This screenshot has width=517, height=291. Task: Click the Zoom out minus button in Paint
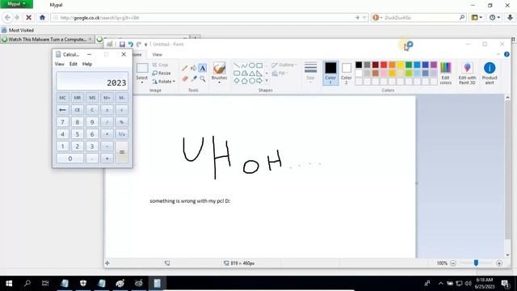(x=453, y=263)
